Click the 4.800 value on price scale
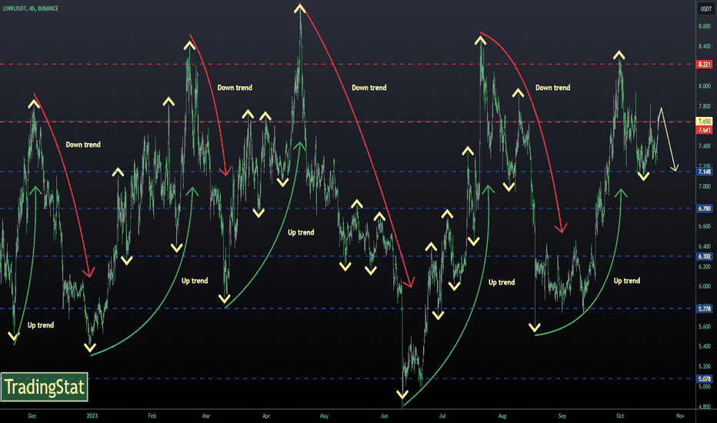The width and height of the screenshot is (717, 423). click(705, 407)
